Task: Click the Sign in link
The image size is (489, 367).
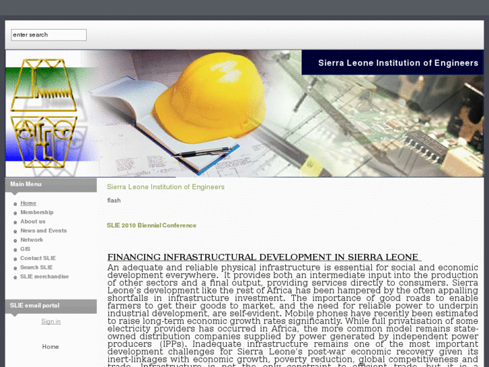Action: tap(51, 321)
